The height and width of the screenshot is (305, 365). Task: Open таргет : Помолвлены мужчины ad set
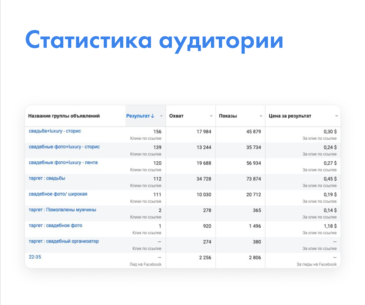click(x=62, y=210)
